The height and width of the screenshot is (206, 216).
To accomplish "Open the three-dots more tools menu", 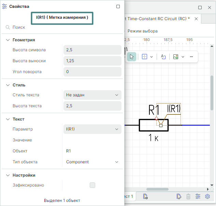I will pyautogui.click(x=191, y=57).
